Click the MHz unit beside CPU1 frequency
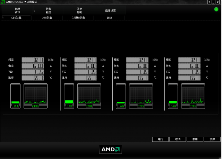 [x=103, y=60]
